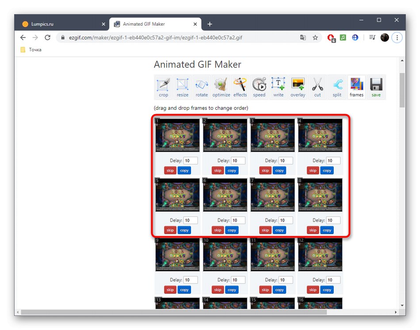Open the optimize tool
The height and width of the screenshot is (330, 420).
pos(221,87)
